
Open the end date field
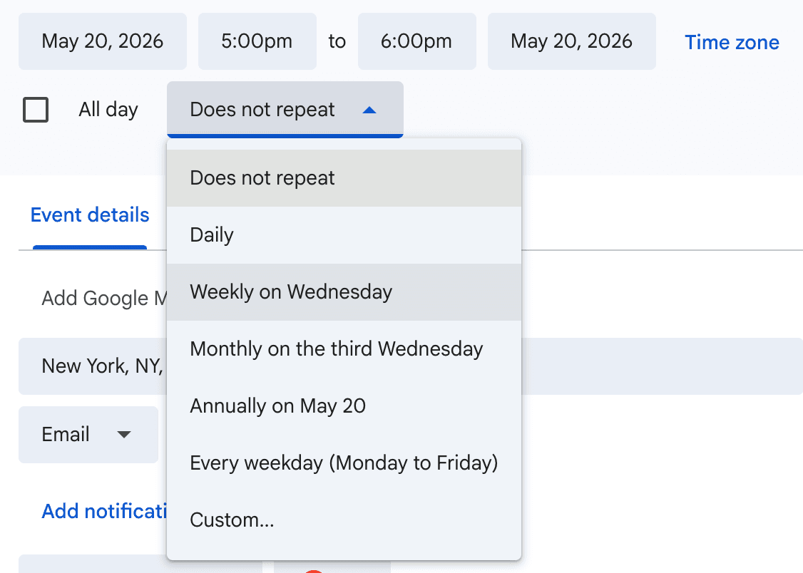[571, 41]
